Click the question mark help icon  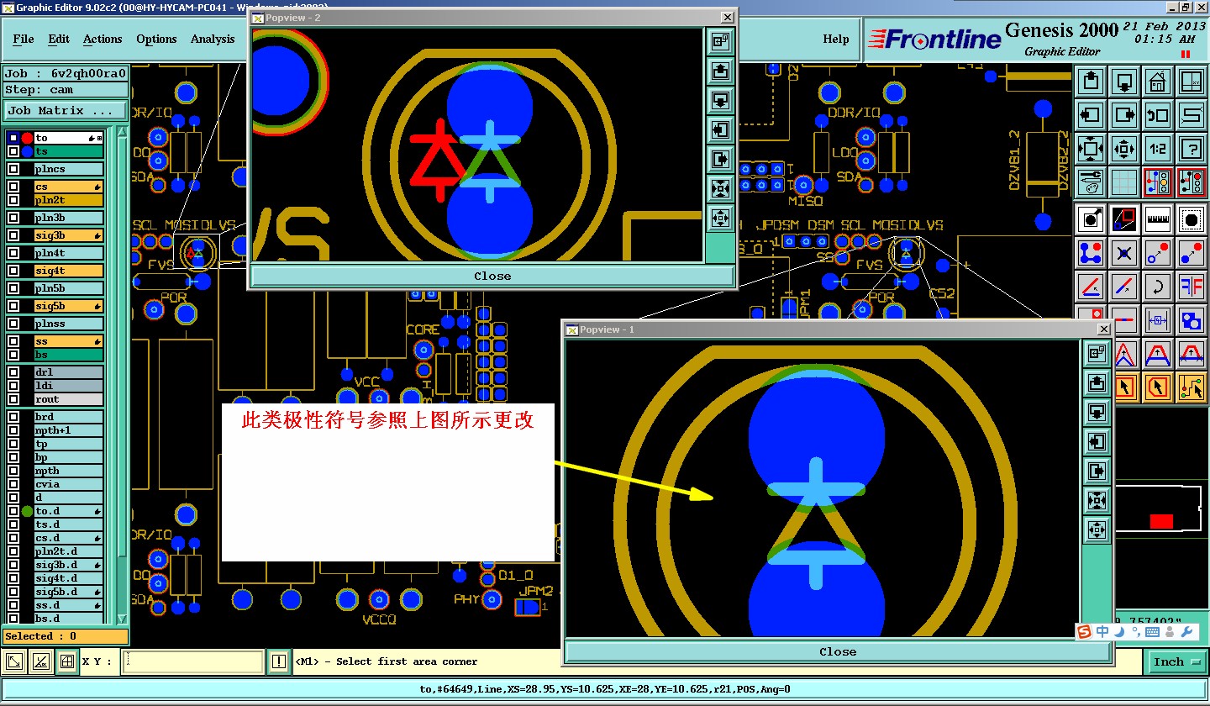pos(1192,149)
